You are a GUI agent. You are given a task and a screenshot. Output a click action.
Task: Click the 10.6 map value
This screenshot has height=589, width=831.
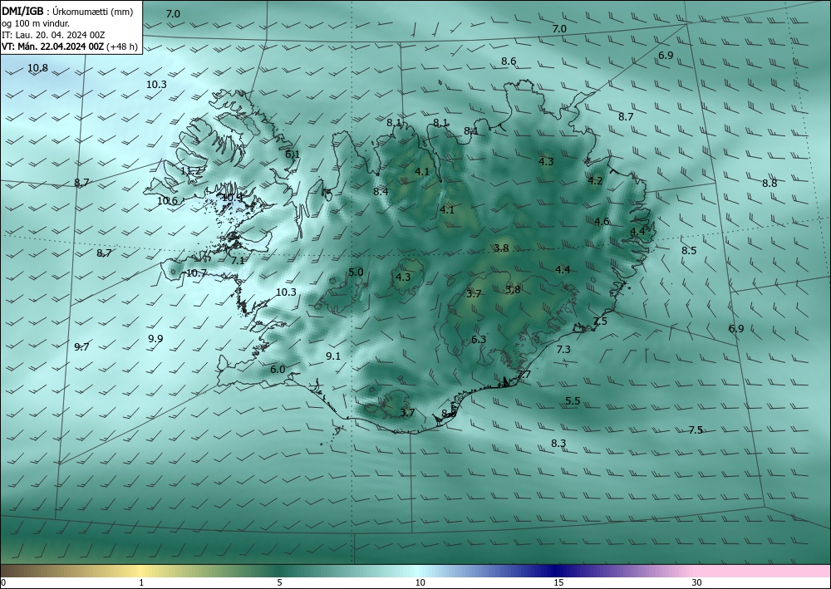point(168,201)
